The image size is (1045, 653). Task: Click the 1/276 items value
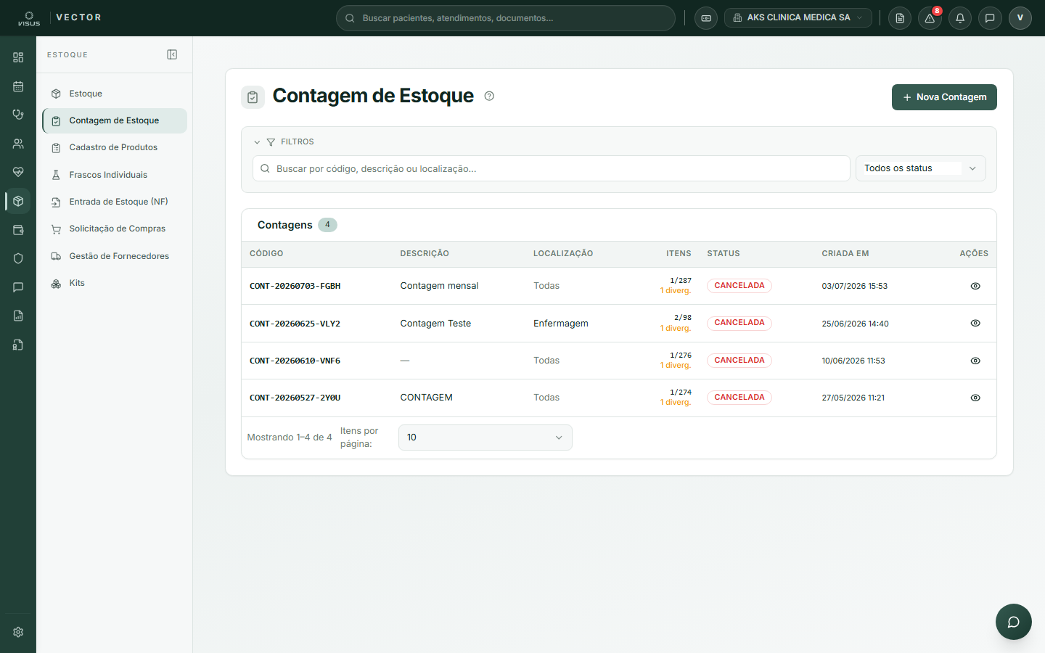(x=681, y=356)
